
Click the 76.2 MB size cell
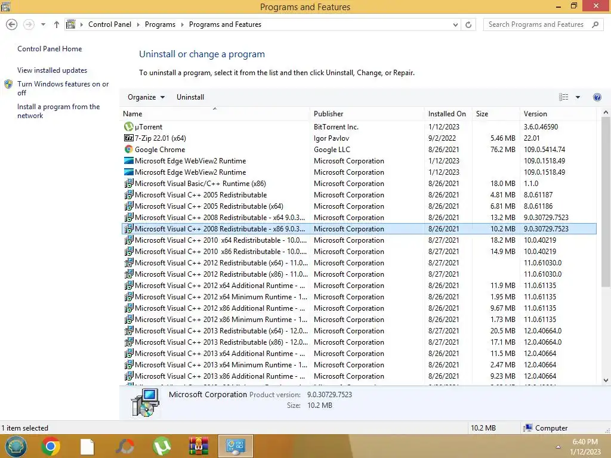click(502, 150)
